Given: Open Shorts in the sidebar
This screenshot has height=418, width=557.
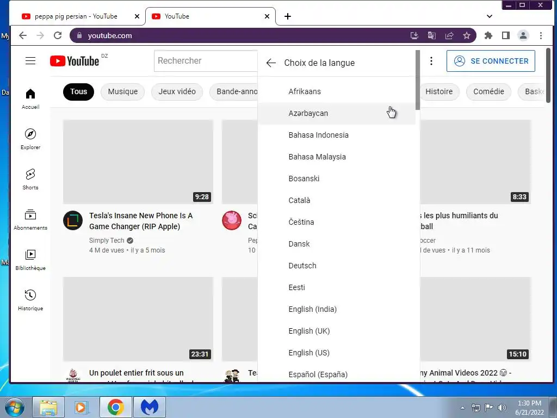Looking at the screenshot, I should coord(30,180).
